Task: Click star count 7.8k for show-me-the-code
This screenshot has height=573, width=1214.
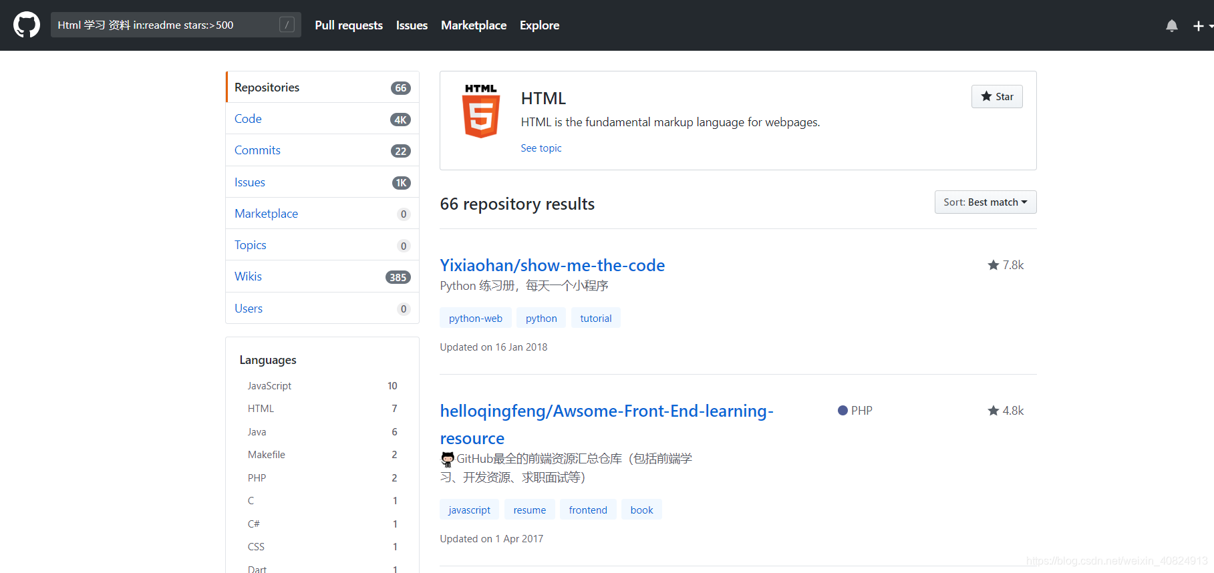Action: coord(1006,265)
